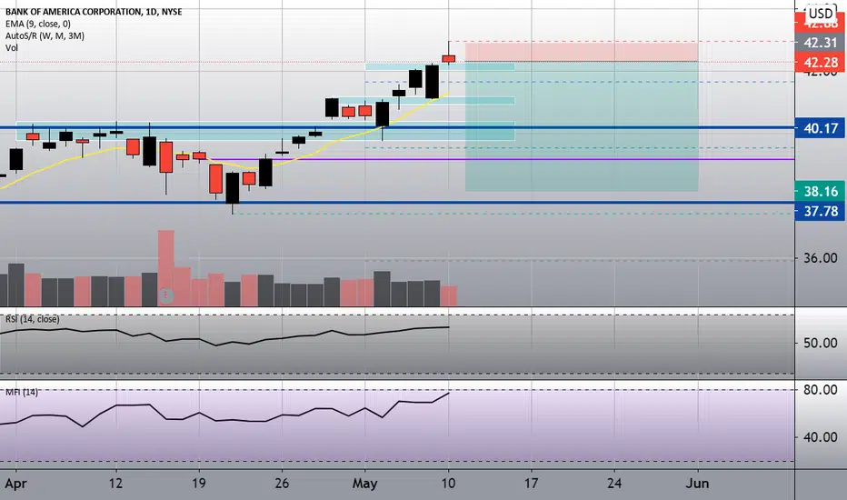Screen dimensions: 847x500
Task: Click the 50.00 RSI axis value
Action: (820, 344)
